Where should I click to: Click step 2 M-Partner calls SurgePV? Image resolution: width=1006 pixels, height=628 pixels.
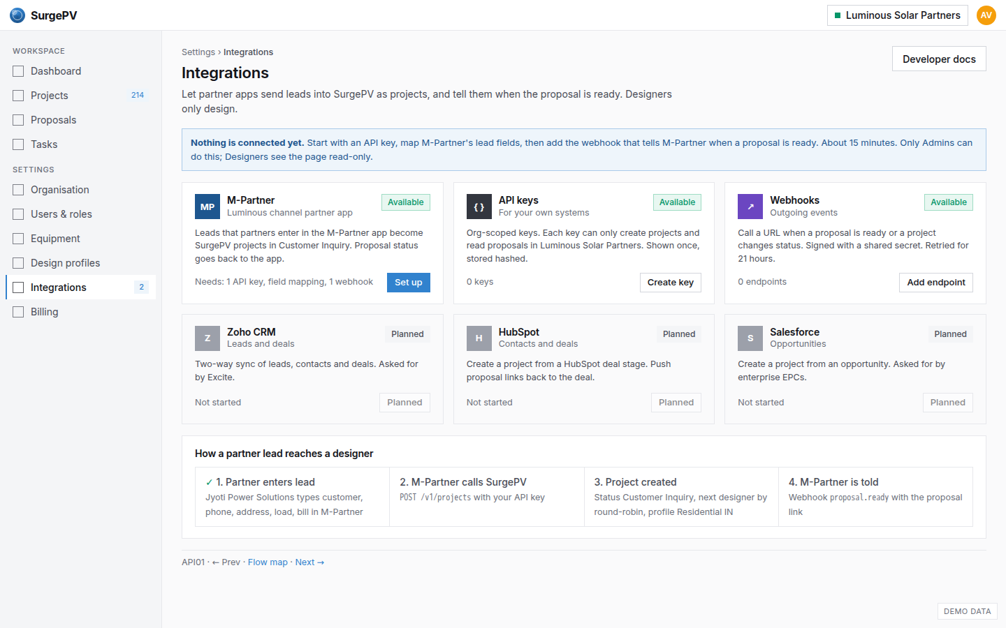[x=487, y=497]
